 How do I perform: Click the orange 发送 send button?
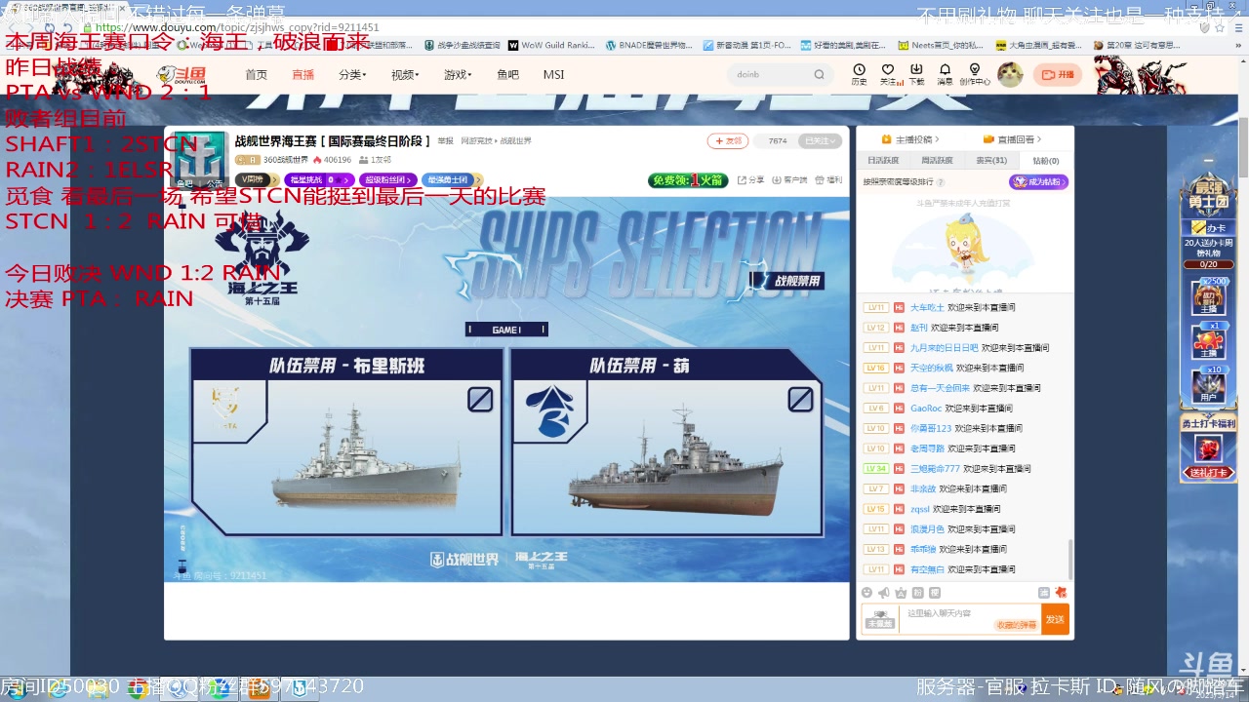click(x=1055, y=619)
